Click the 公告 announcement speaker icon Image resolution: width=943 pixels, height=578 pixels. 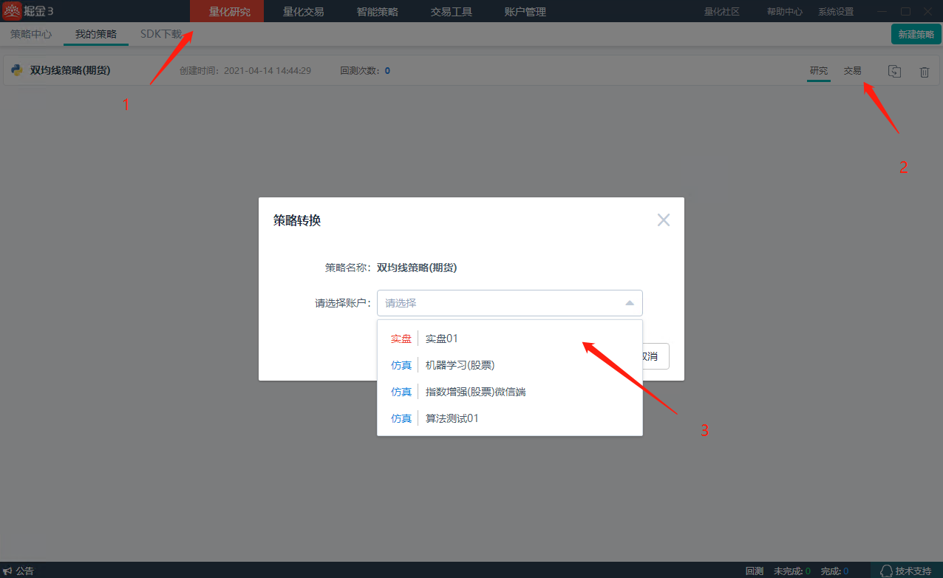click(7, 571)
